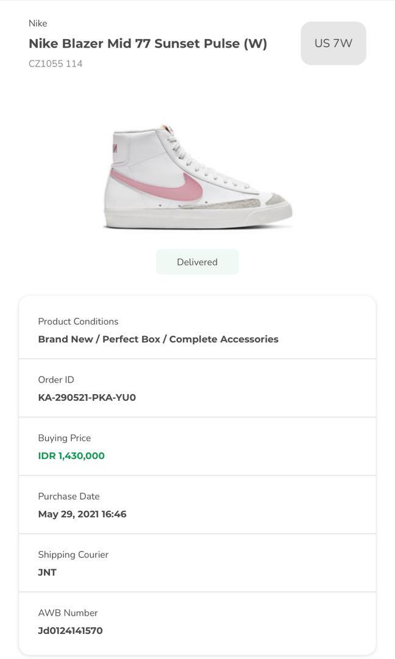Select the product title Nike Blazer Mid 77
The height and width of the screenshot is (659, 395).
[148, 43]
